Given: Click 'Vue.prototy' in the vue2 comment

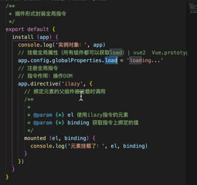Looking at the screenshot, I should click(169, 53).
